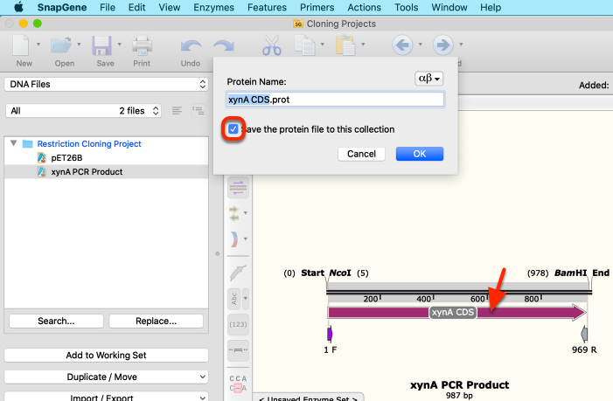Click the Apple menu icon
Image resolution: width=613 pixels, height=401 pixels.
(18, 7)
